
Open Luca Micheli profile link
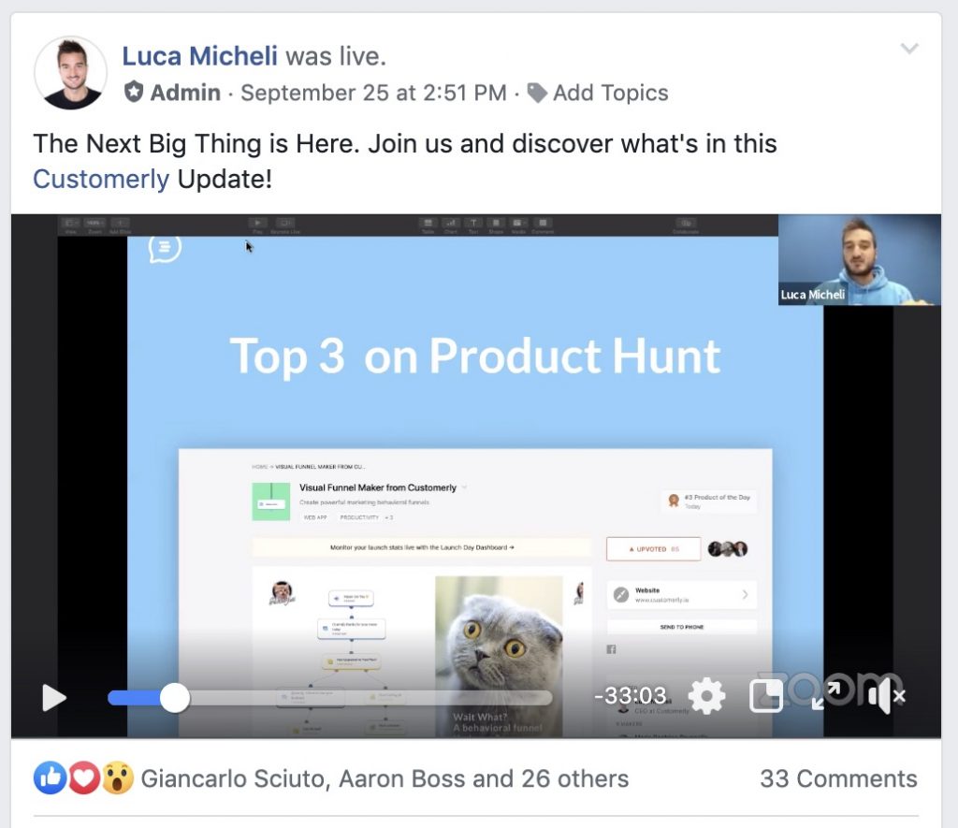pos(200,56)
